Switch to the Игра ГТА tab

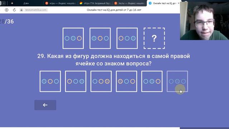click(96, 3)
